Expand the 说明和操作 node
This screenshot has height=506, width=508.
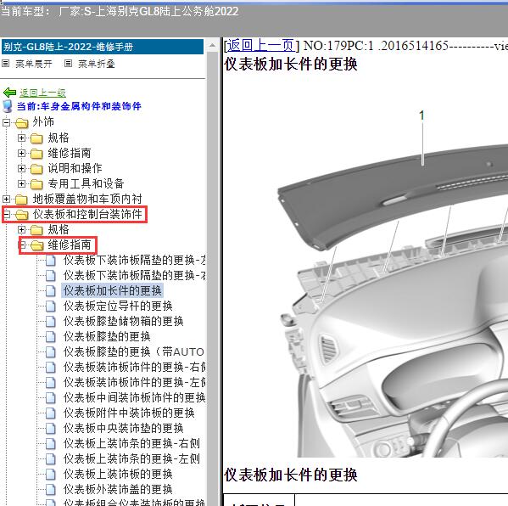(x=21, y=168)
